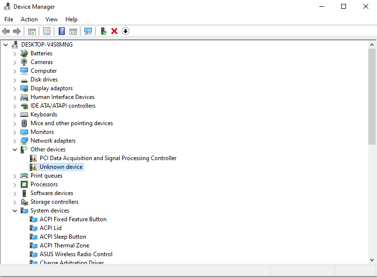Select ACPI Fixed Feature Button
The width and height of the screenshot is (377, 278).
click(73, 219)
